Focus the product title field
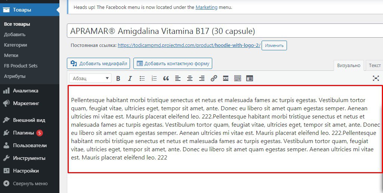Screen dimensions: 383x193 (225, 31)
